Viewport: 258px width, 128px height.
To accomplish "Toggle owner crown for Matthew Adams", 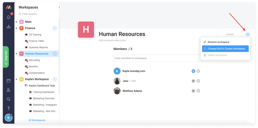I will point(193,91).
